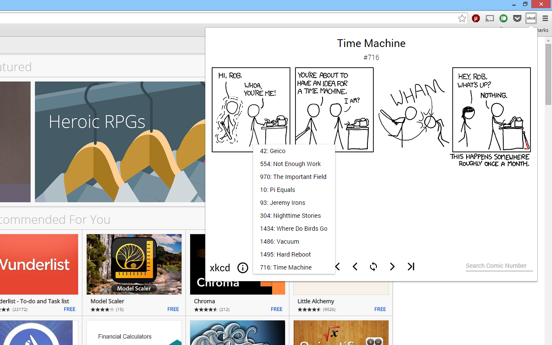
Task: Click the page vertical scrollbar thumb
Action: click(548, 74)
